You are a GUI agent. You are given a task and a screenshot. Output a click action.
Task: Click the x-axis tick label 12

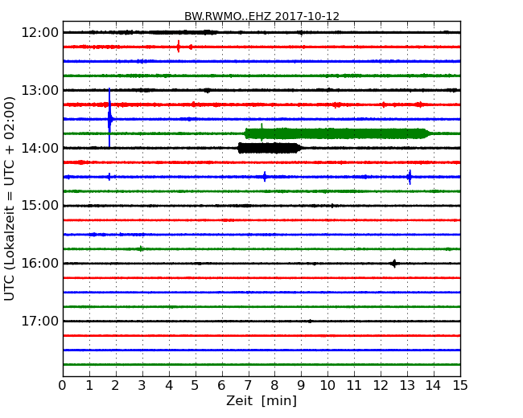coord(381,386)
